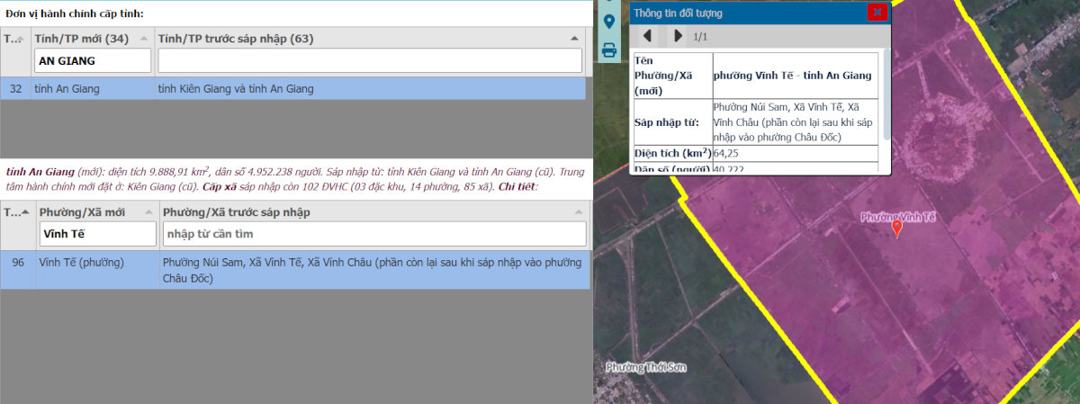This screenshot has width=1080, height=404.
Task: Click the AN GIANG province filter field
Action: tap(92, 61)
